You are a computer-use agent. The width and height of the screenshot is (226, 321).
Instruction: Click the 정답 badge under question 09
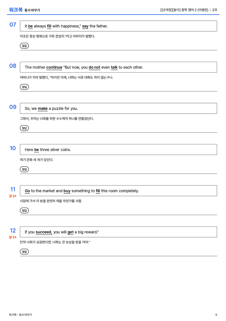[x=24, y=128]
